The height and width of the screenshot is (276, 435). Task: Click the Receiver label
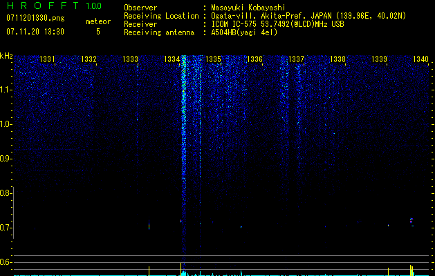click(x=140, y=24)
